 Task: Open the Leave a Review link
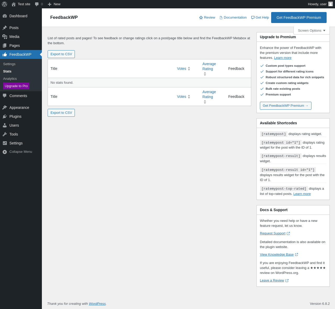point(272,280)
